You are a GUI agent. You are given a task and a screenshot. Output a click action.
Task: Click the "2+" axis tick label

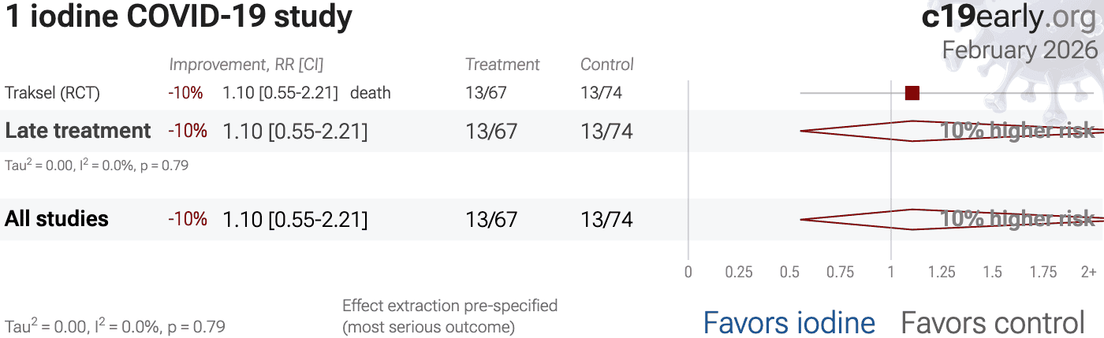click(1088, 273)
